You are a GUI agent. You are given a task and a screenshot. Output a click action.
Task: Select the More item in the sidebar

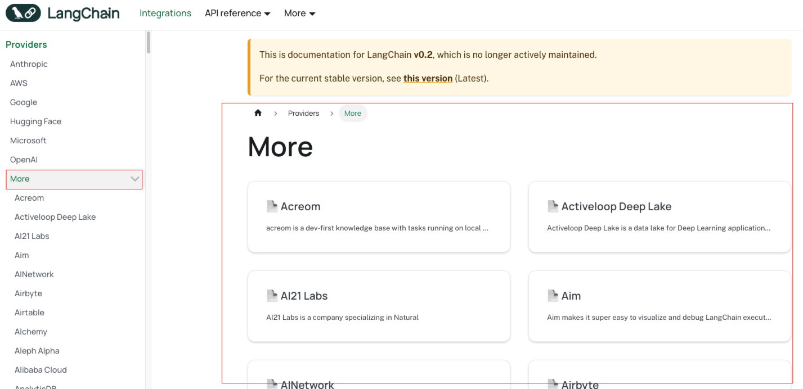[74, 179]
